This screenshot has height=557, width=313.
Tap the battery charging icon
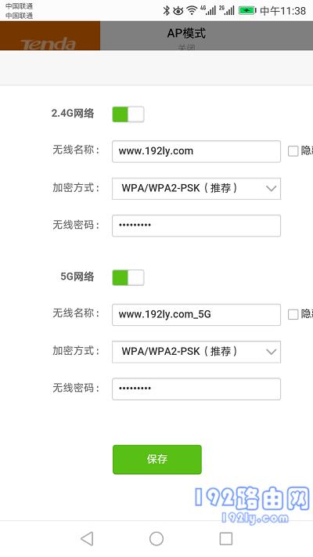coord(247,11)
